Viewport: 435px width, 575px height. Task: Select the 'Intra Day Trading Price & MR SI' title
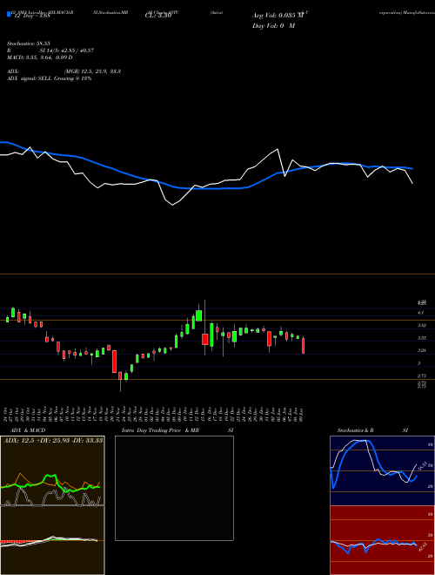pyautogui.click(x=177, y=430)
